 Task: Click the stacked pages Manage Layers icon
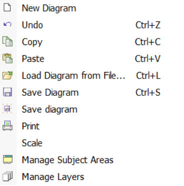[7, 176]
